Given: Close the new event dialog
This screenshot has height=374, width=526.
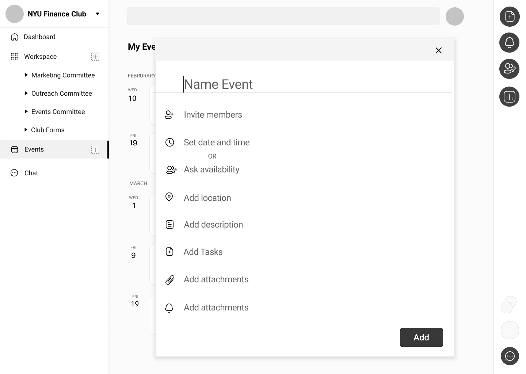Looking at the screenshot, I should pos(439,50).
